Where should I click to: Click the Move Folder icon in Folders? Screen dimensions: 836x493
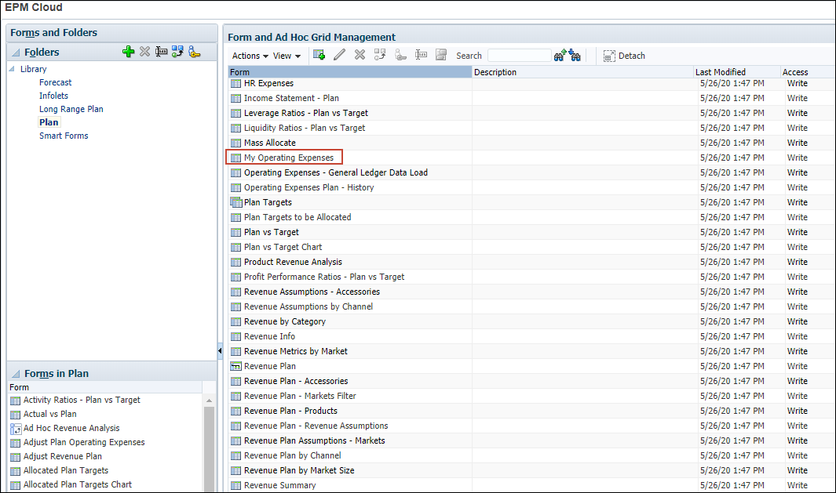177,52
